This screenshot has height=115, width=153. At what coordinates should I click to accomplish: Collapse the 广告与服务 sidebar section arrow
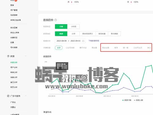(x=26, y=96)
